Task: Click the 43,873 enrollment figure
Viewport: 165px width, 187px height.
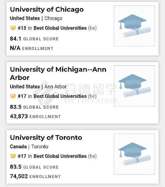Action: [19, 117]
